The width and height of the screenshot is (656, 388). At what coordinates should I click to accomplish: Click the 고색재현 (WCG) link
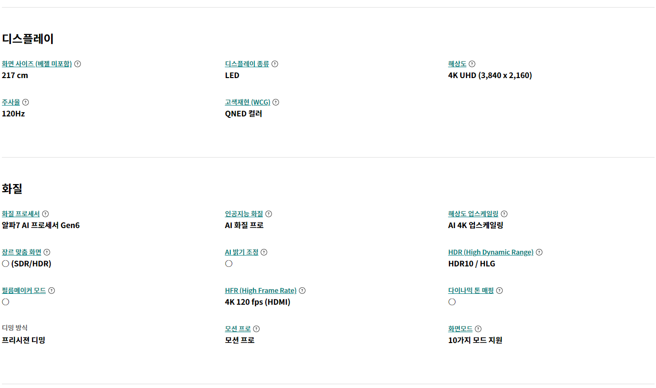(x=247, y=102)
